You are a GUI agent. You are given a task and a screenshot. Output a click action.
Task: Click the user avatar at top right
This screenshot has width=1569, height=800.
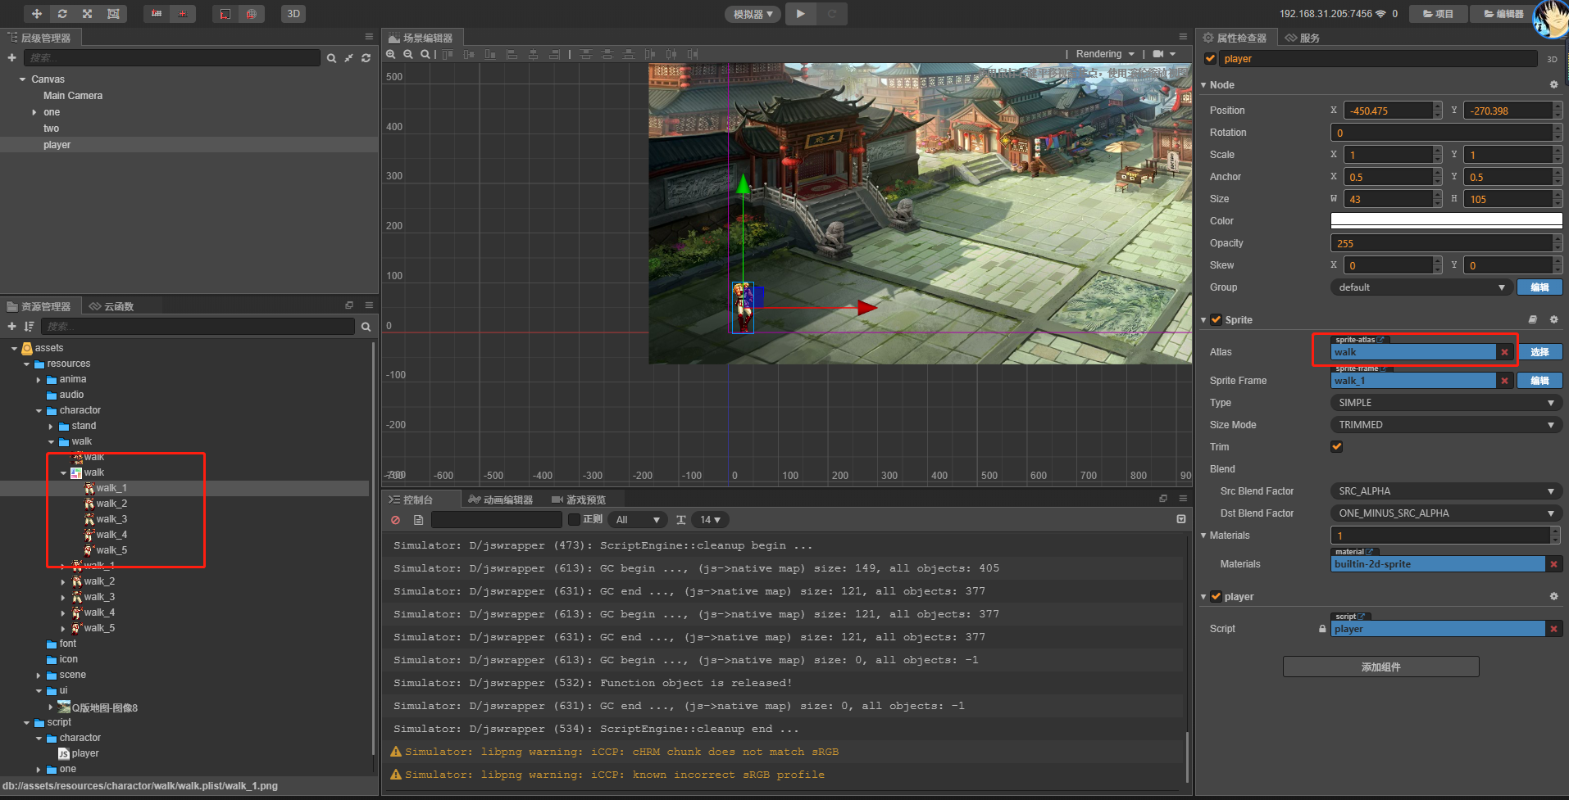(1550, 18)
